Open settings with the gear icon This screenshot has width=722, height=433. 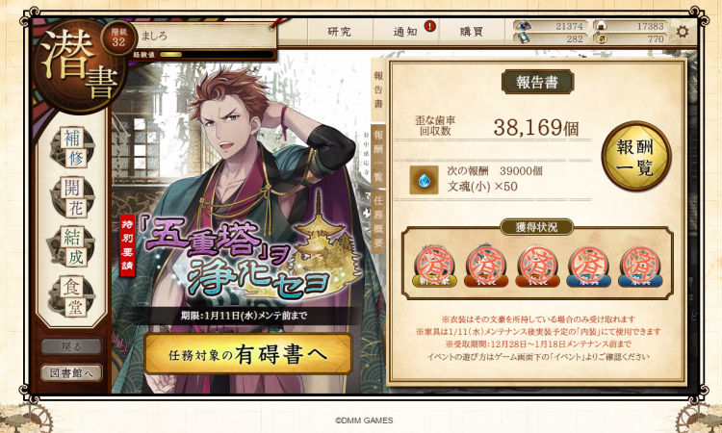(x=682, y=32)
